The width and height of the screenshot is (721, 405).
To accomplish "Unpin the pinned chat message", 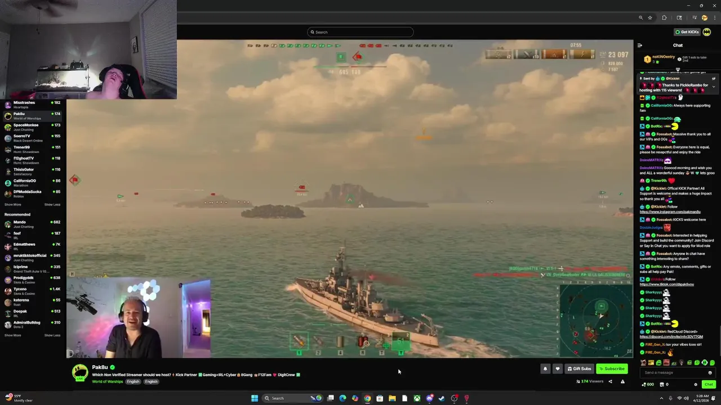I will 714,79.
